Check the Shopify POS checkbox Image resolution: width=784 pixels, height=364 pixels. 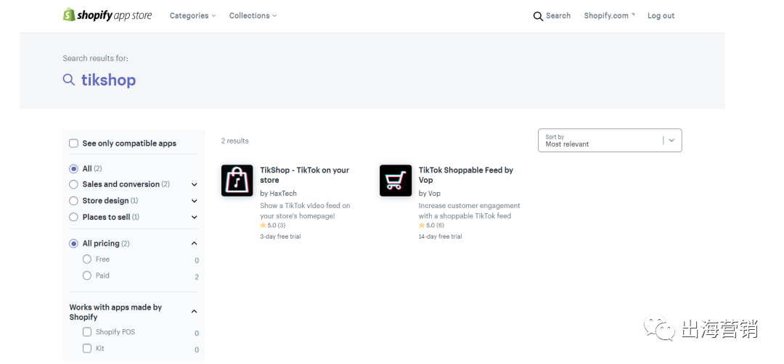[87, 332]
